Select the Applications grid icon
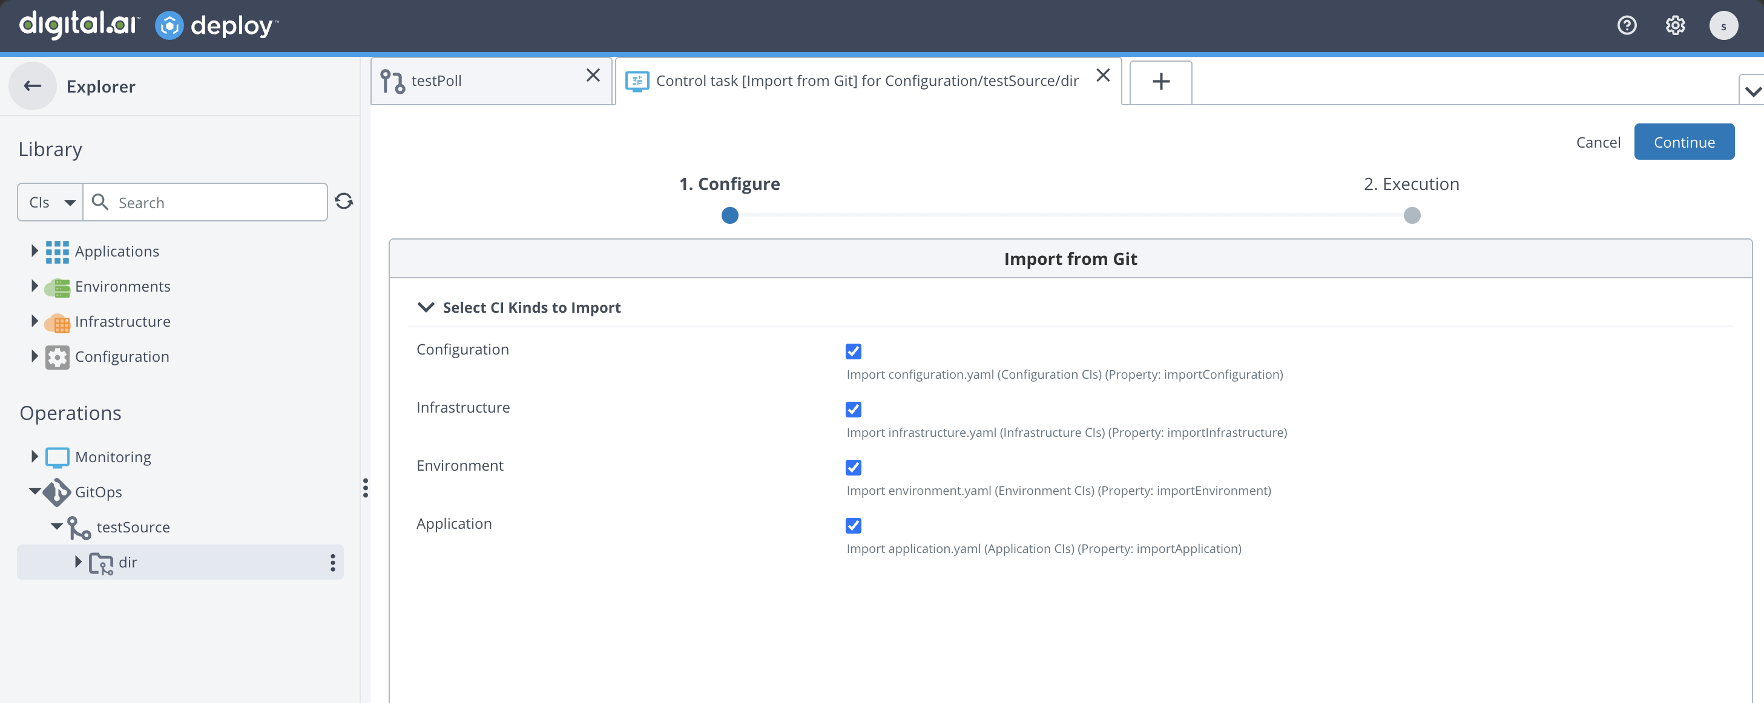Viewport: 1764px width, 703px height. (58, 252)
